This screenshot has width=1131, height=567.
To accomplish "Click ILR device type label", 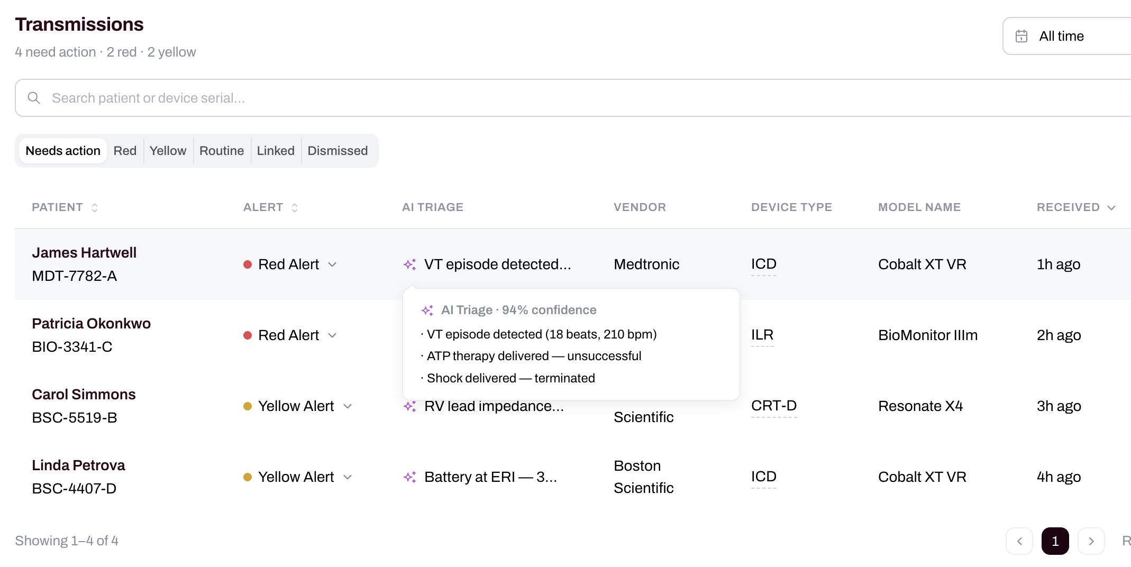I will click(x=762, y=335).
